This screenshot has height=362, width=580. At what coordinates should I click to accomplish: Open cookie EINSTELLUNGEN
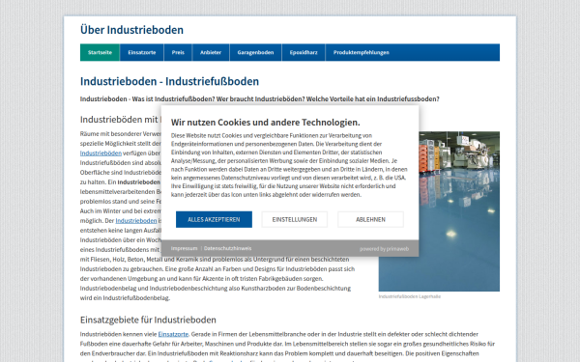point(295,219)
